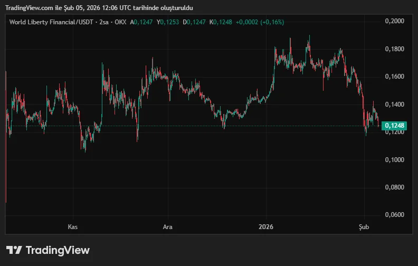Click the opening value A 0,1247

click(x=141, y=22)
